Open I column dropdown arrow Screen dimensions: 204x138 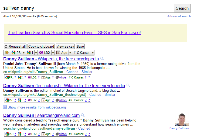36,53
